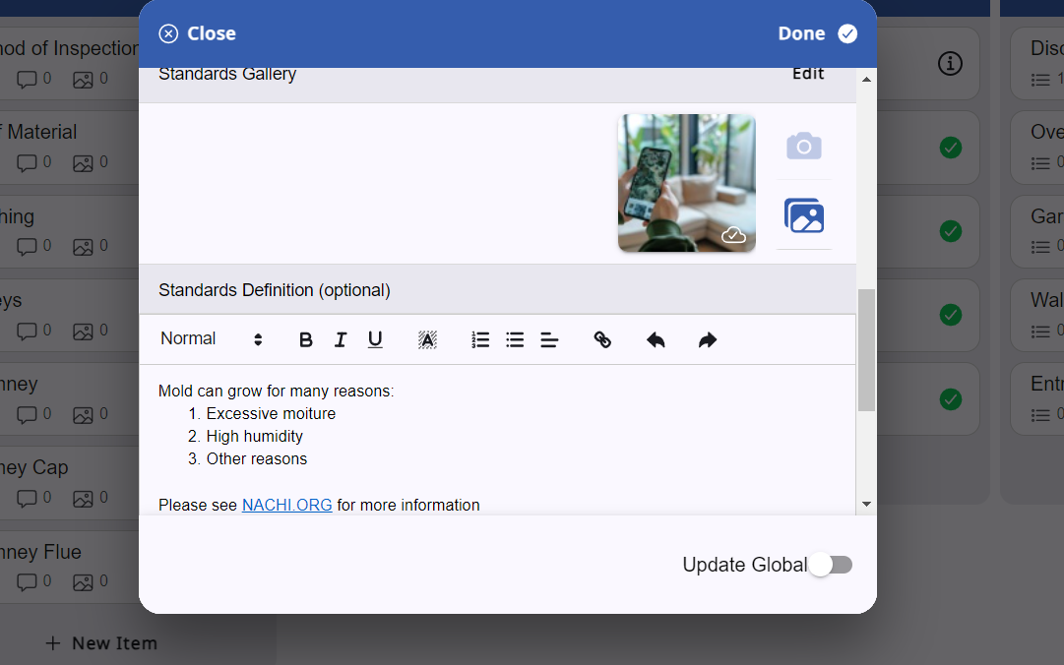Viewport: 1064px width, 665px height.
Task: Open the Normal text style dropdown
Action: tap(212, 339)
